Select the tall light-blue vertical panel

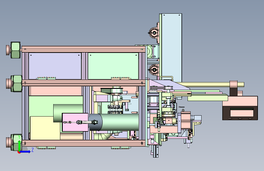pos(171,47)
